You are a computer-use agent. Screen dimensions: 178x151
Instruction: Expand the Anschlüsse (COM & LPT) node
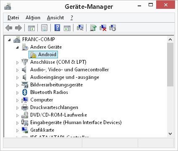tap(17, 62)
